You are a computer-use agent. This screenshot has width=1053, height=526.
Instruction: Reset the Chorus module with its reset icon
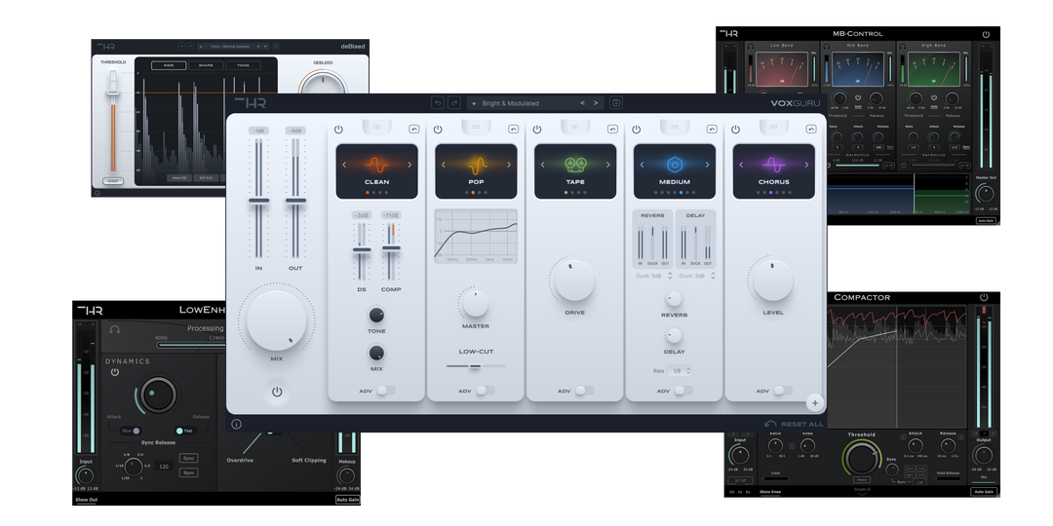tap(811, 129)
